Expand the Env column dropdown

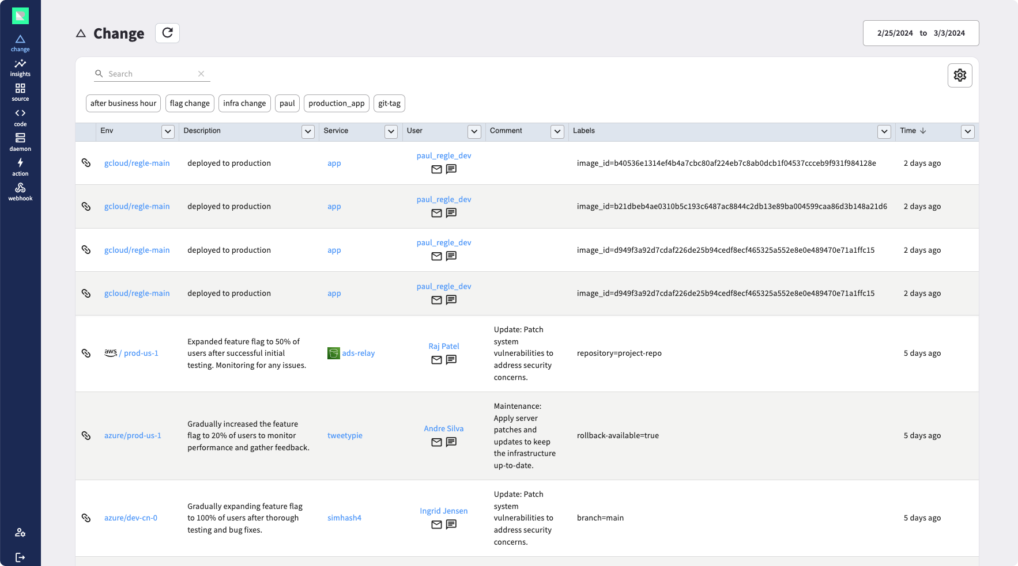point(168,132)
